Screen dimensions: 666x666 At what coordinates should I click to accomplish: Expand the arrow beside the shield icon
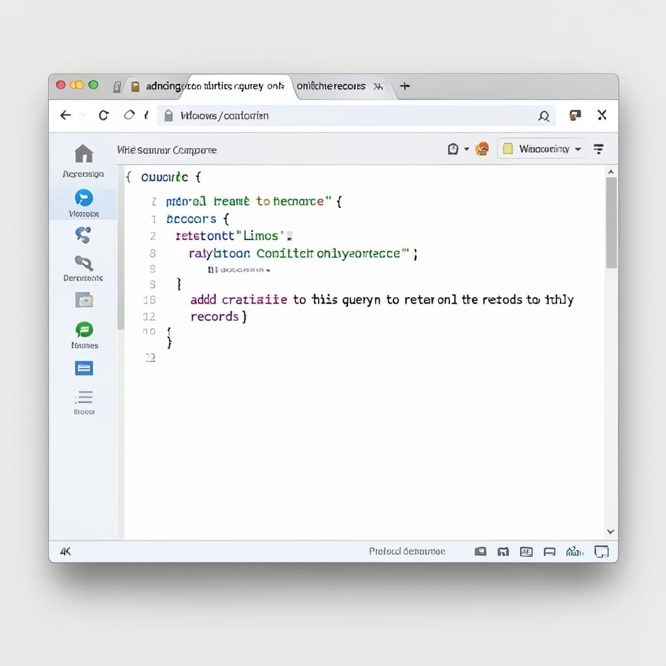click(466, 149)
